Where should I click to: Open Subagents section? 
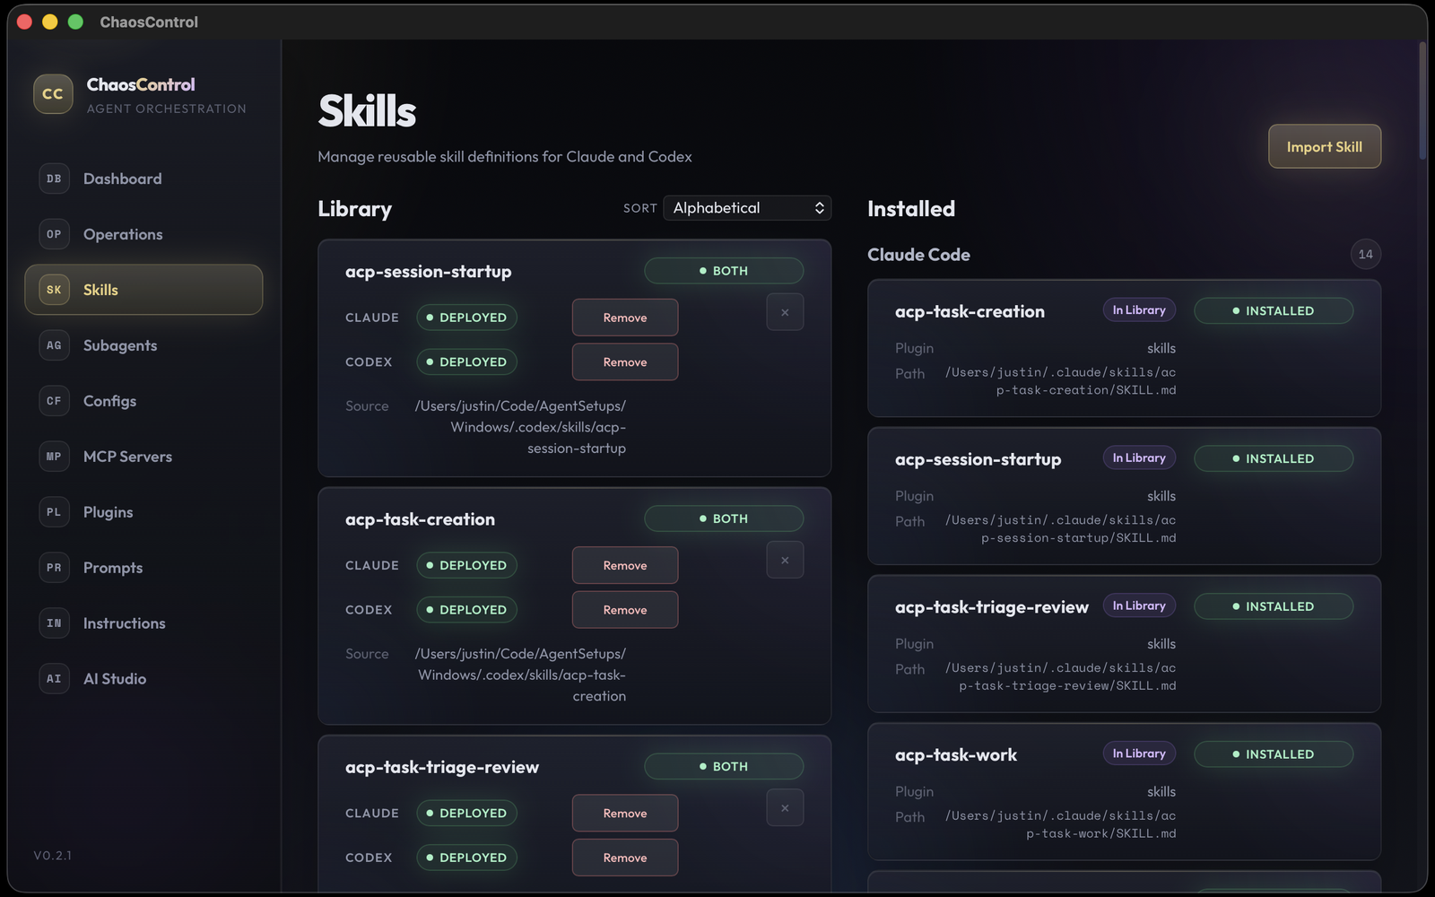[143, 345]
